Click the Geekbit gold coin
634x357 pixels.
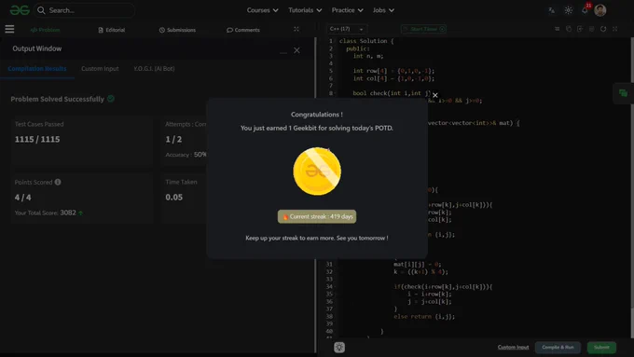pos(317,171)
